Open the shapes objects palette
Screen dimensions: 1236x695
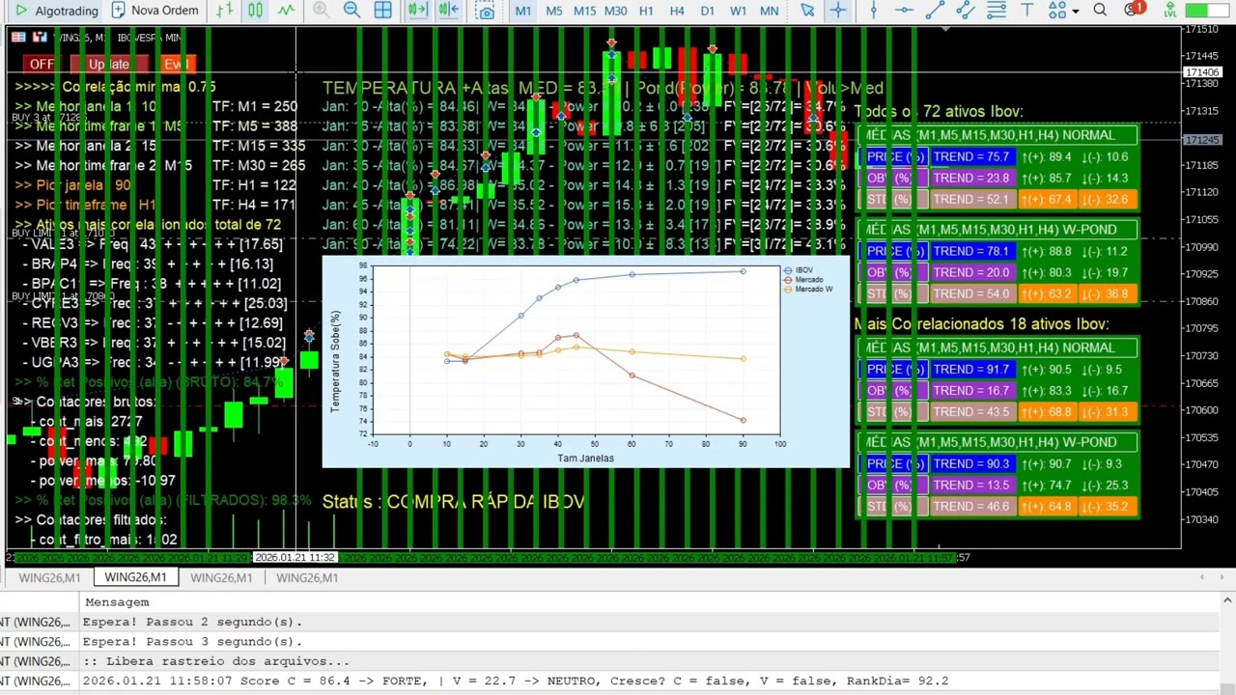[x=1056, y=11]
